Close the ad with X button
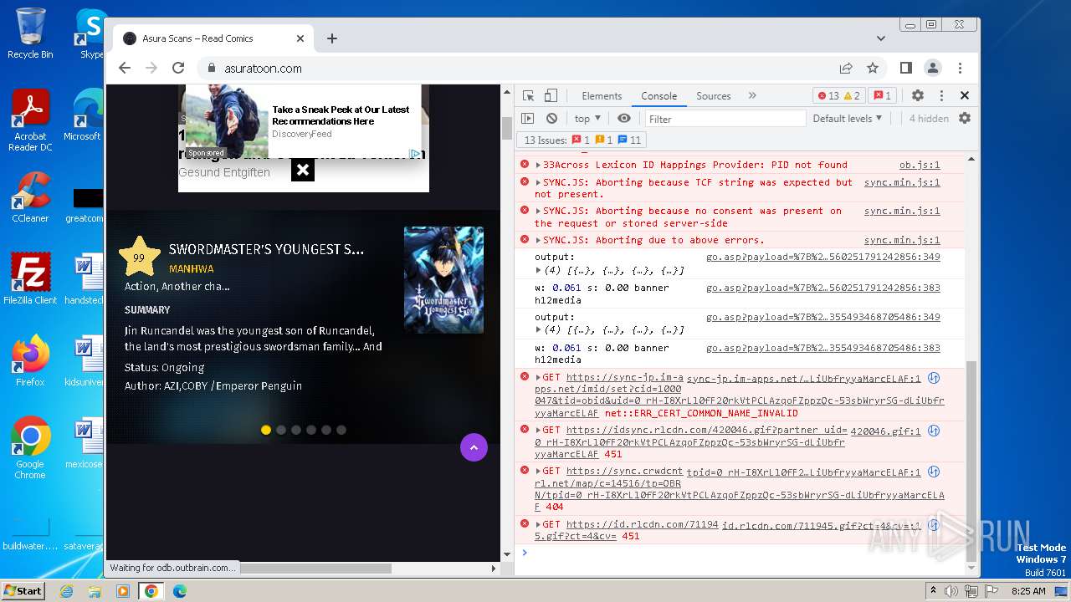 [x=303, y=170]
